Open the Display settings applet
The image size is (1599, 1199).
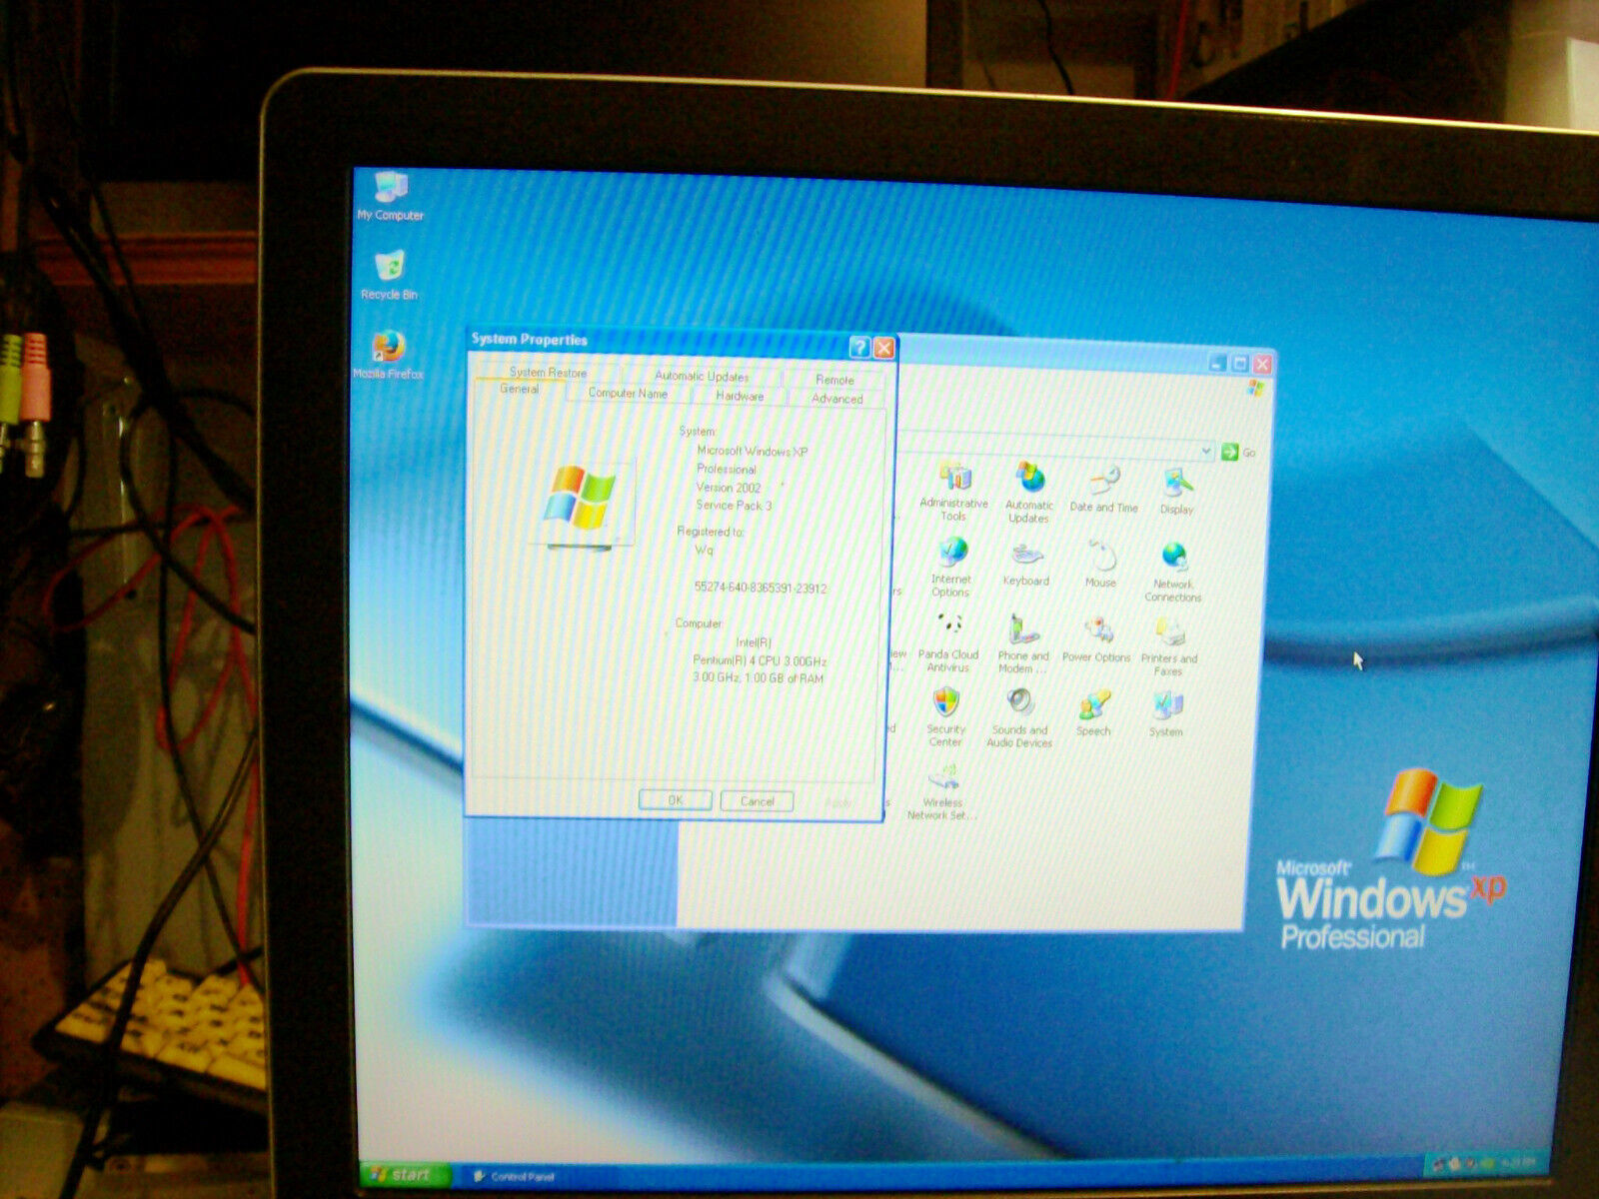[1177, 491]
